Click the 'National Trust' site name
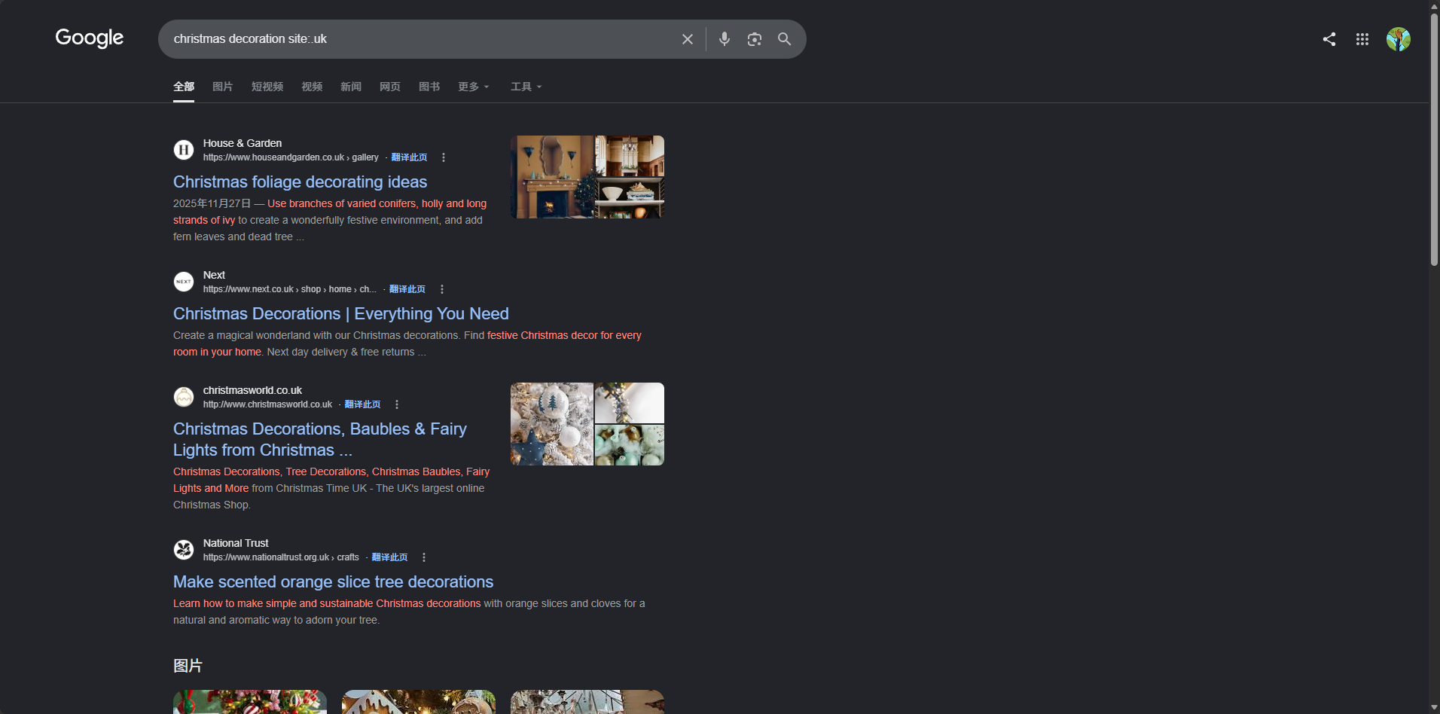 coord(236,543)
